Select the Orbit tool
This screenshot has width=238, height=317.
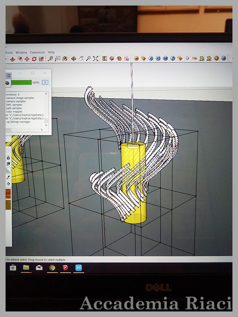74,59
